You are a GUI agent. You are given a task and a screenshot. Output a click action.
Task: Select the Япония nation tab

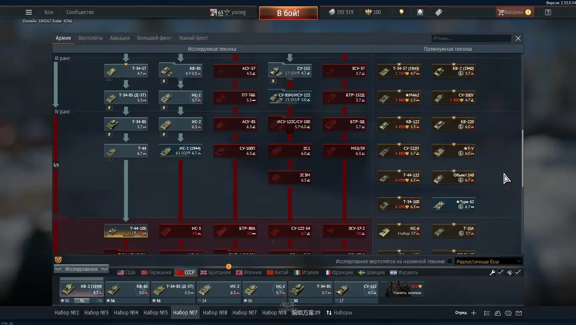coord(249,273)
